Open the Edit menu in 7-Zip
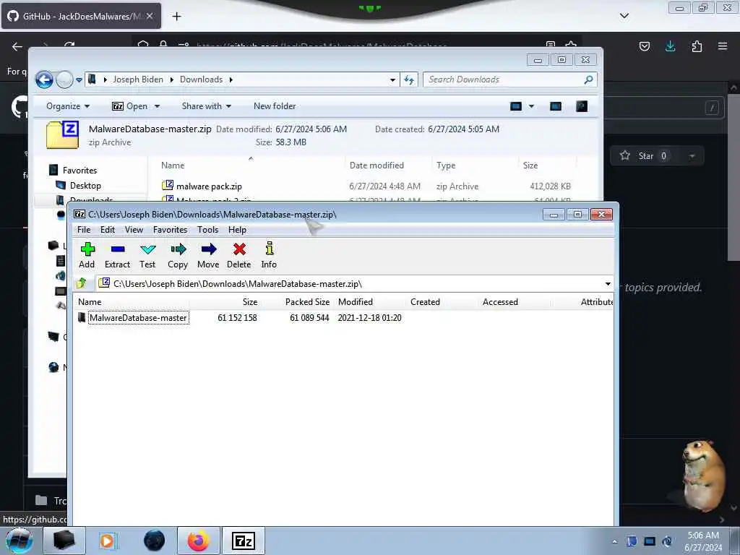This screenshot has height=555, width=740. 108,230
